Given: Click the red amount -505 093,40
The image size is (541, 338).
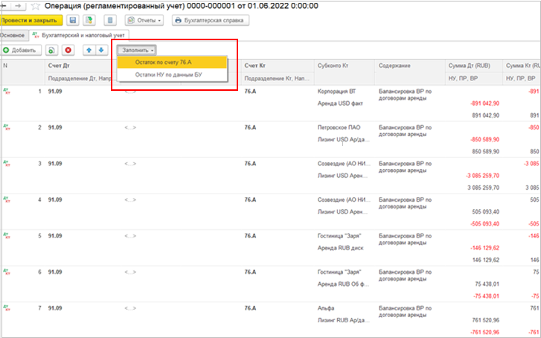Looking at the screenshot, I should (484, 224).
